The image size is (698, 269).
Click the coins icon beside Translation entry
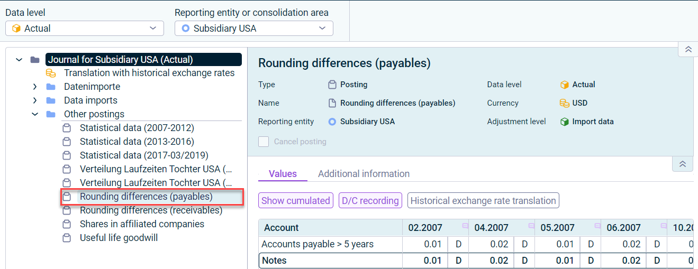point(51,73)
